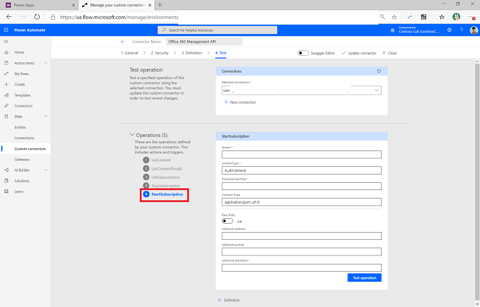
Task: Open Connections under Data
Action: (x=24, y=138)
